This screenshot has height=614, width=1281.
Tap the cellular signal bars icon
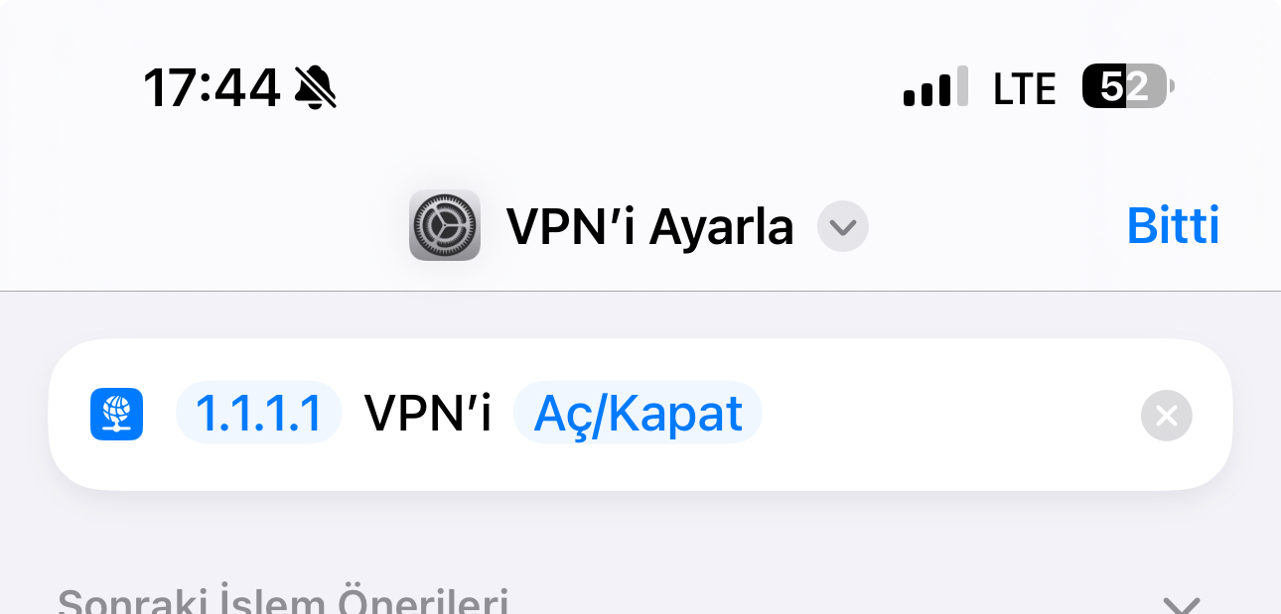tap(935, 88)
